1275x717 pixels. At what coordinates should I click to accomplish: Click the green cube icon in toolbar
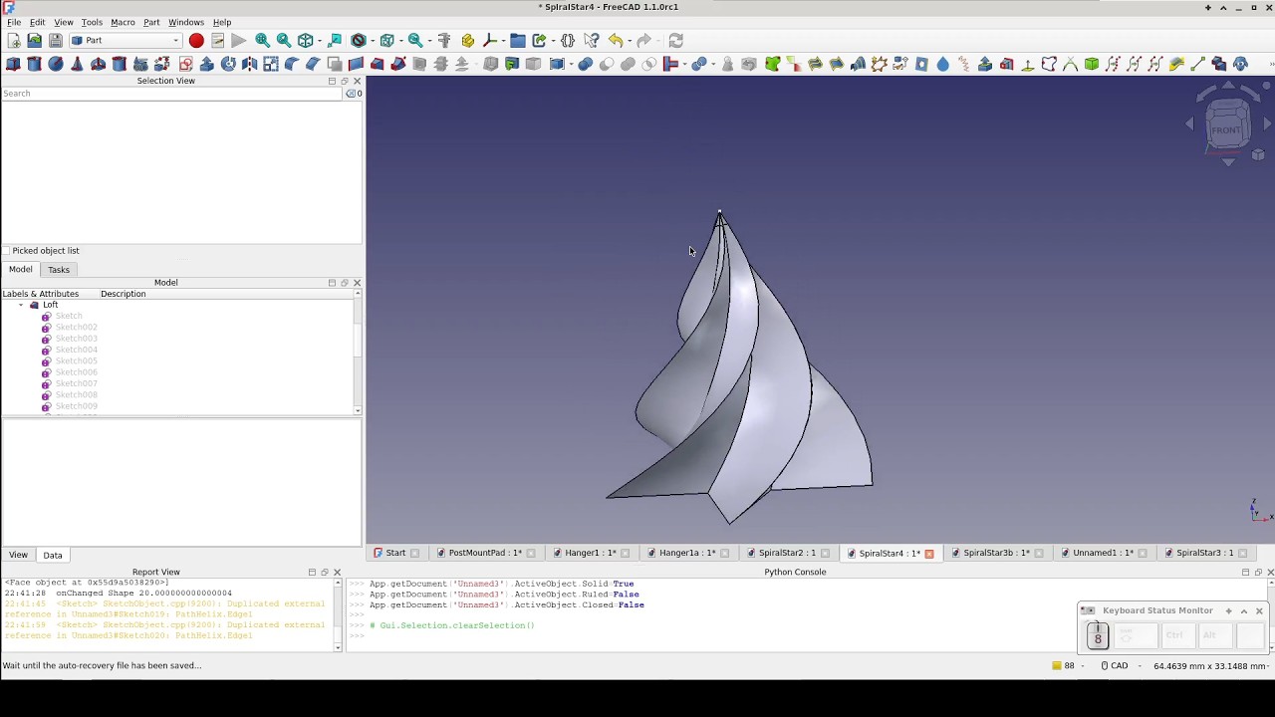point(1092,64)
